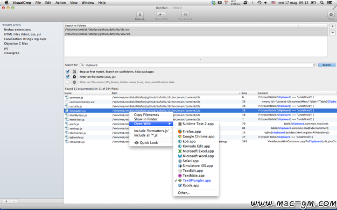
Task: Open the search options magnifier dropdown
Action: [82, 65]
